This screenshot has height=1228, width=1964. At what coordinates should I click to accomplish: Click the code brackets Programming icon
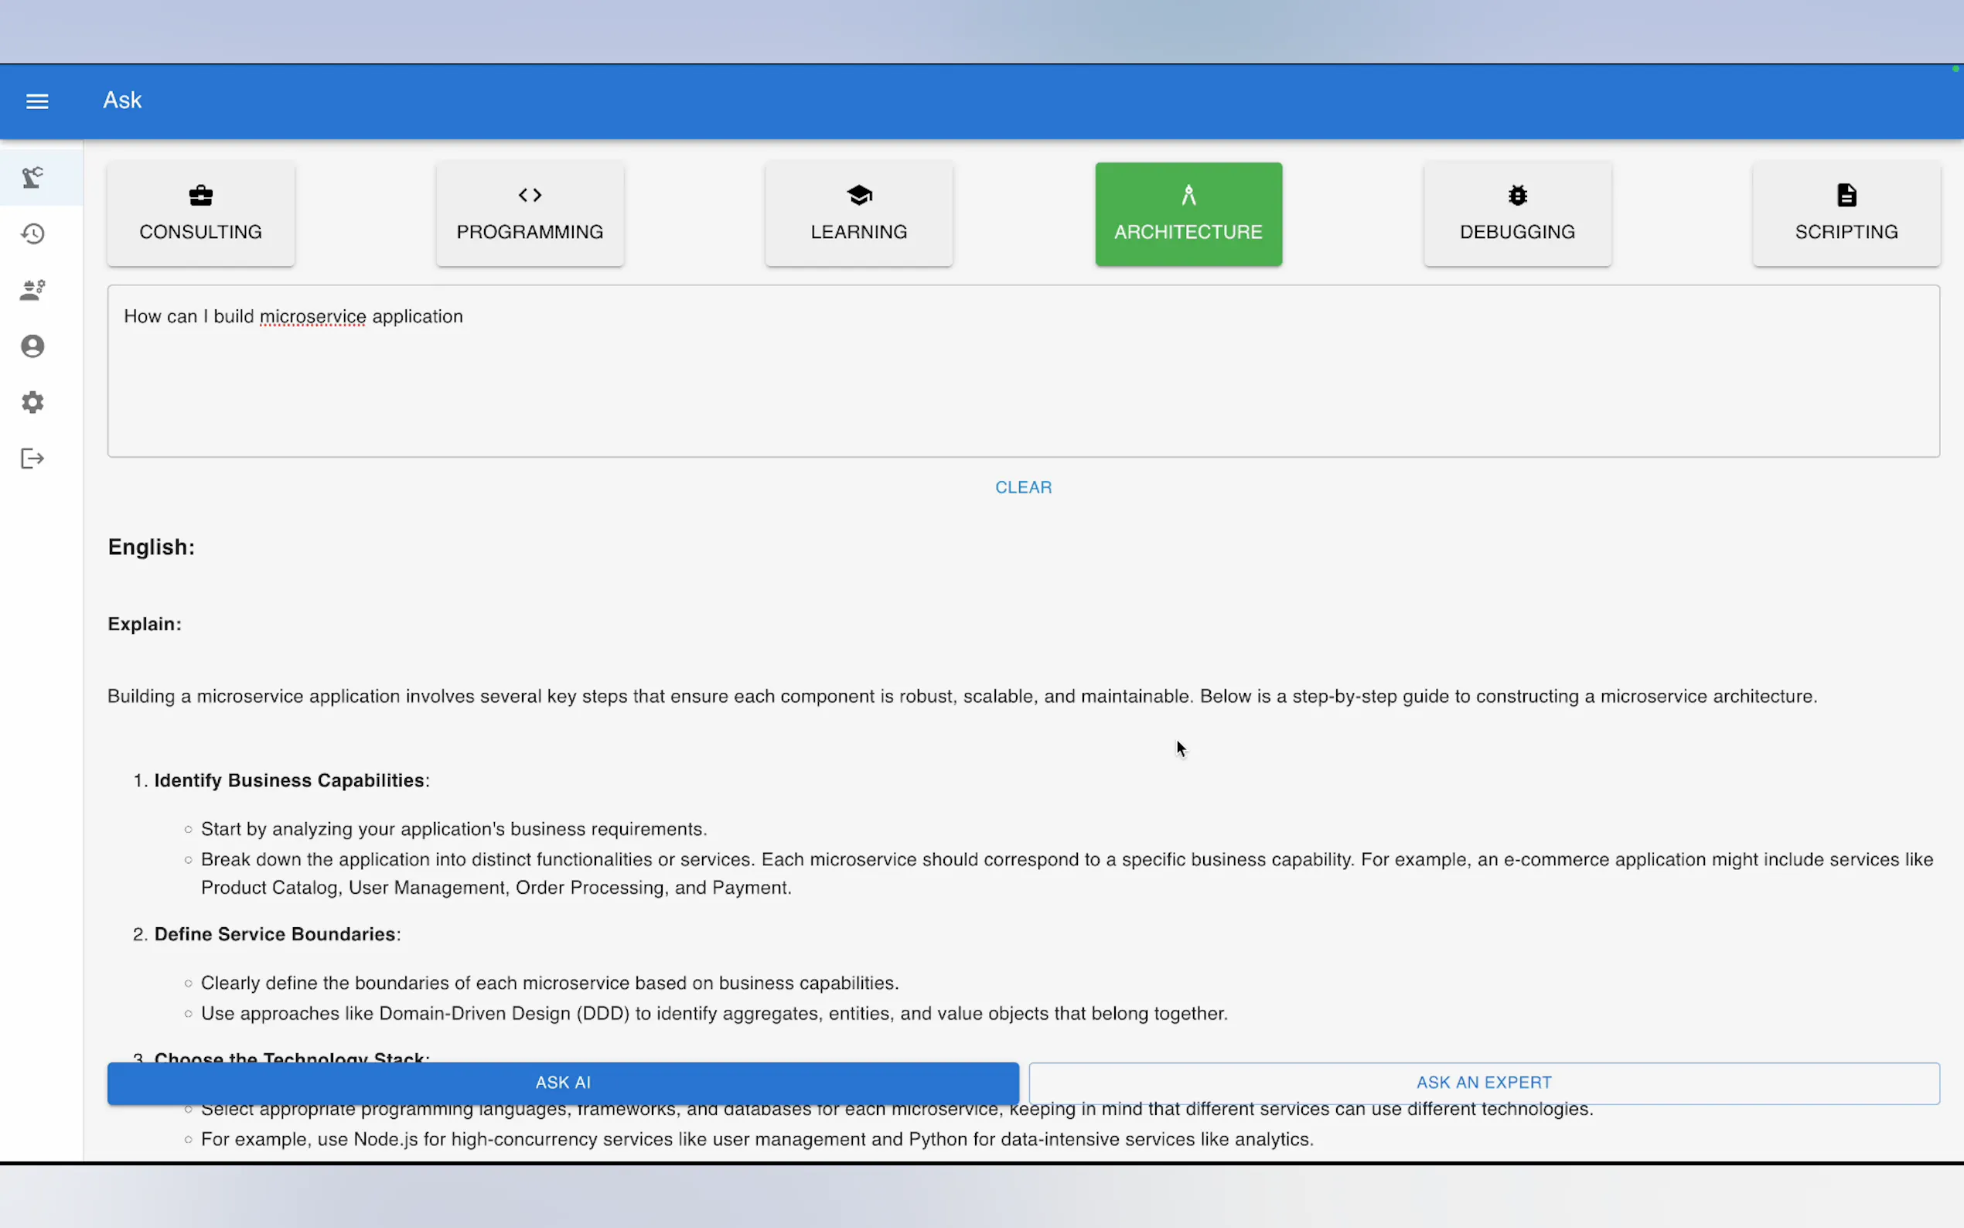tap(530, 195)
